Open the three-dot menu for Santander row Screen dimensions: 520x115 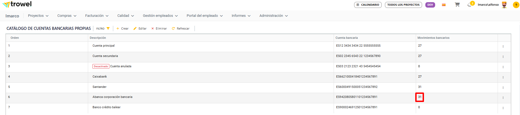tap(503, 88)
